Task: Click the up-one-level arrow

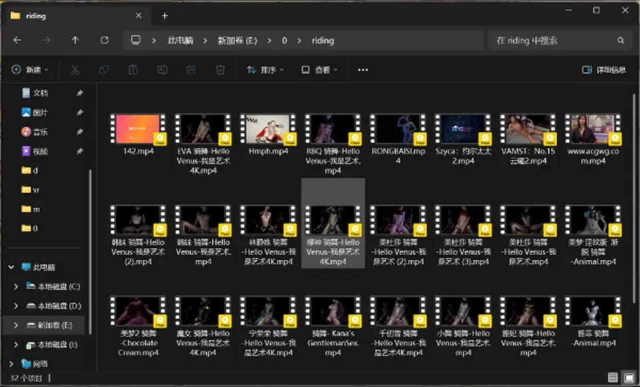Action: point(75,40)
